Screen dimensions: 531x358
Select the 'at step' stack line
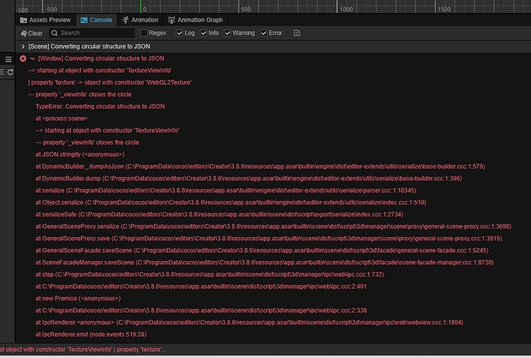tap(209, 274)
